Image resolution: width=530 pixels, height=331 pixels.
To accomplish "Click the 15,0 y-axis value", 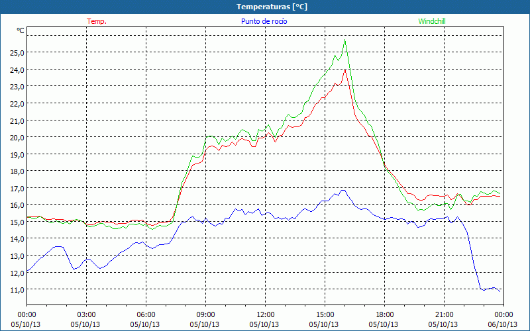I will 17,222.
